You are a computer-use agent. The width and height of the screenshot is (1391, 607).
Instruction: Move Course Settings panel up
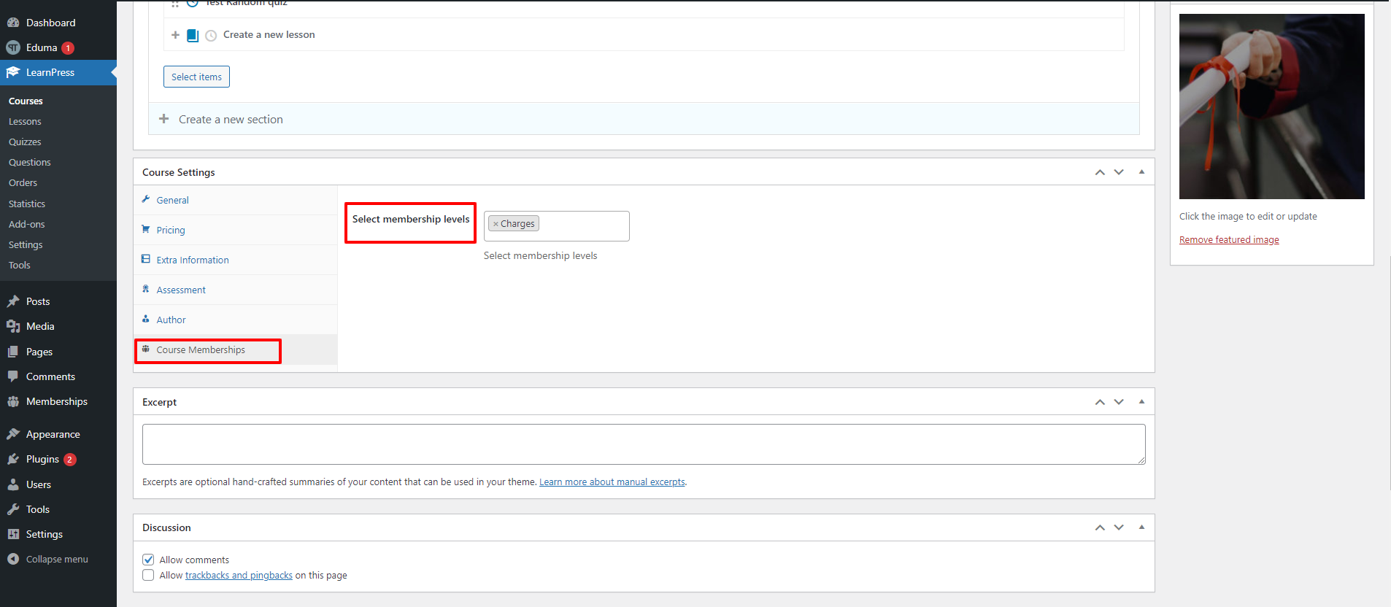pos(1100,172)
